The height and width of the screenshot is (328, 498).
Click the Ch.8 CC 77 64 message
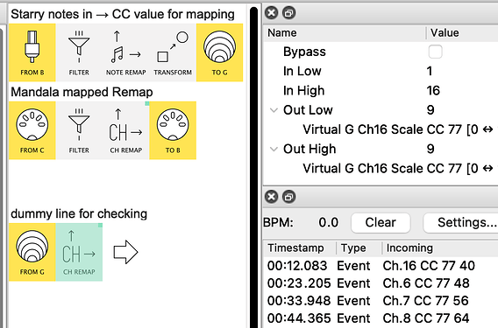426,318
